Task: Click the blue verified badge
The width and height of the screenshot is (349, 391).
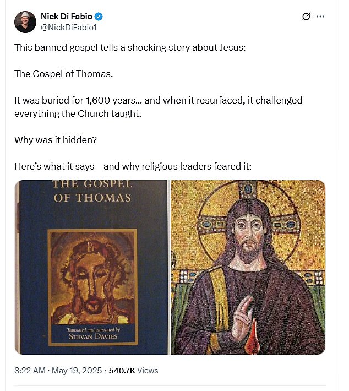Action: click(99, 17)
